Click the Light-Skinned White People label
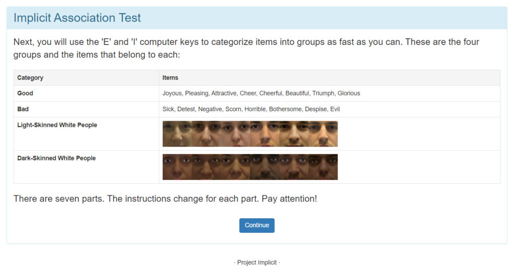Viewport: 516px width, 277px height. 57,125
